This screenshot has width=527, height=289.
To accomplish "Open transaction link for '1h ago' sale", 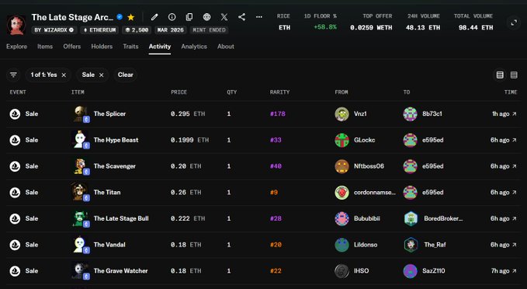I will pos(504,113).
